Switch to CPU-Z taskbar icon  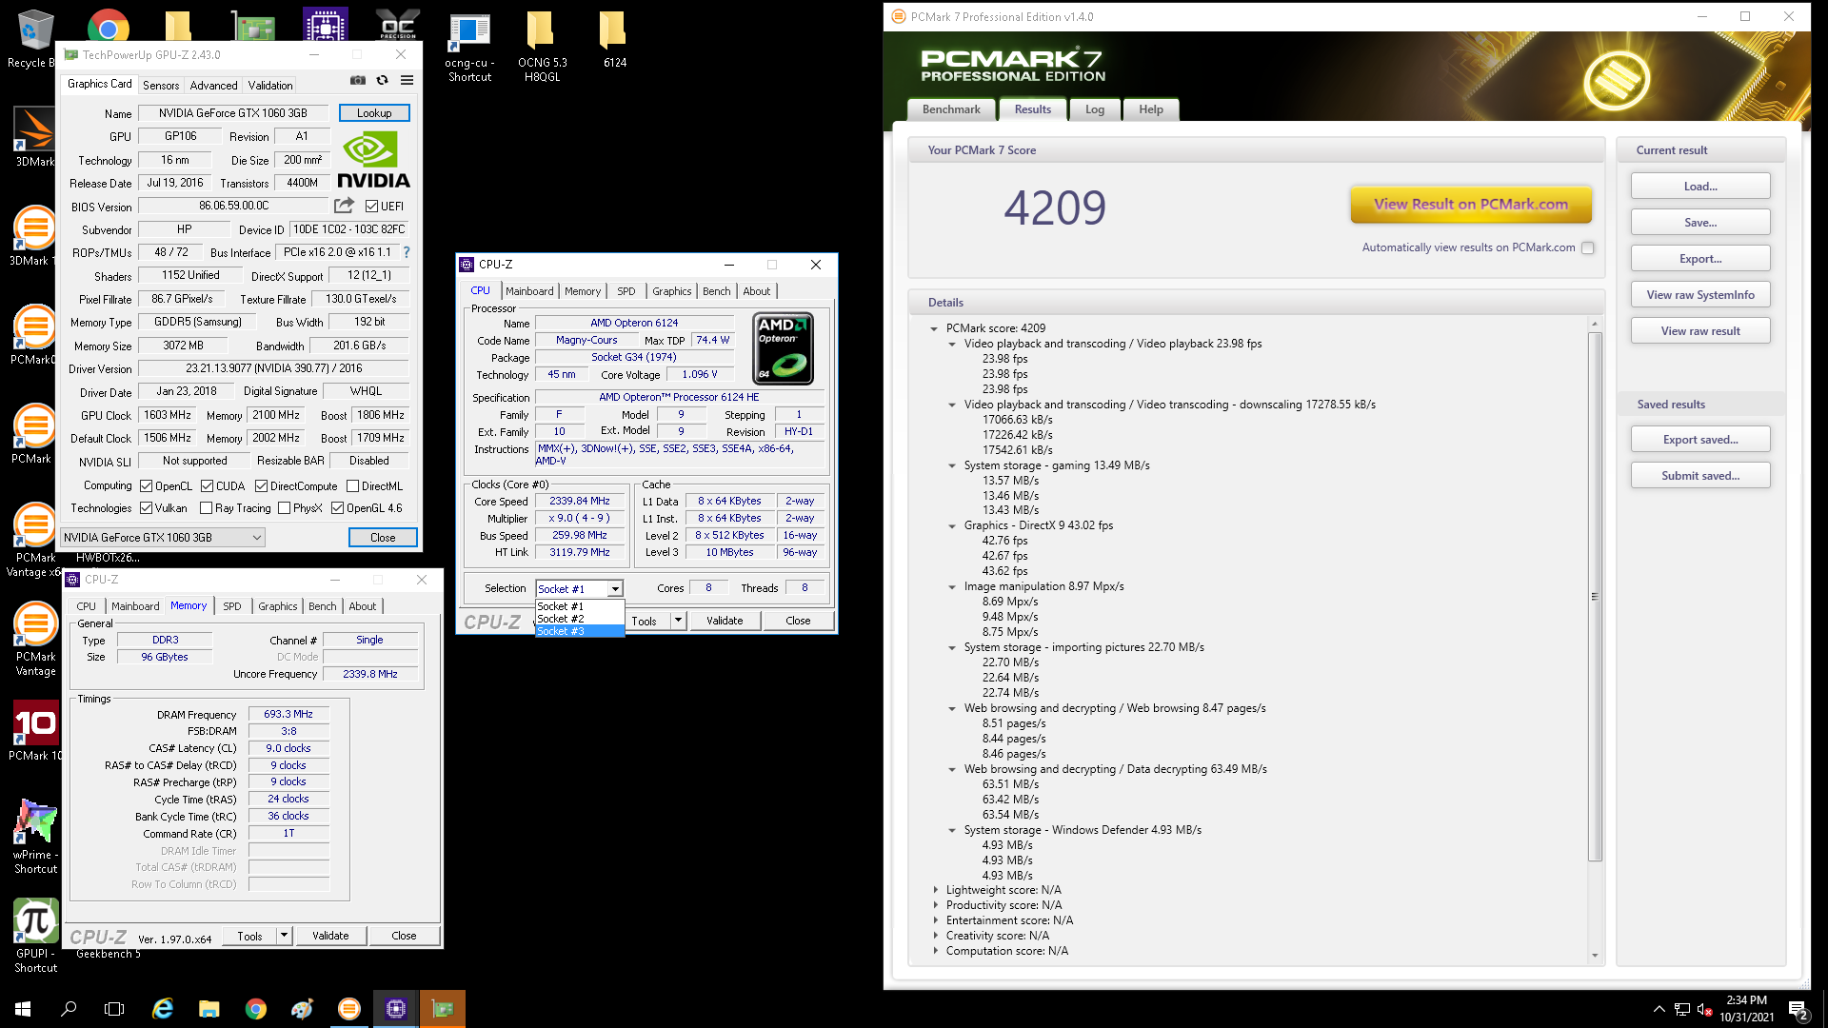(x=396, y=1009)
